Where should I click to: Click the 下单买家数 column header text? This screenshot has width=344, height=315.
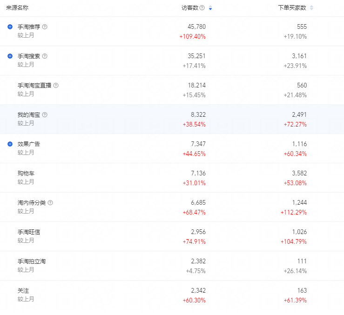pos(292,8)
